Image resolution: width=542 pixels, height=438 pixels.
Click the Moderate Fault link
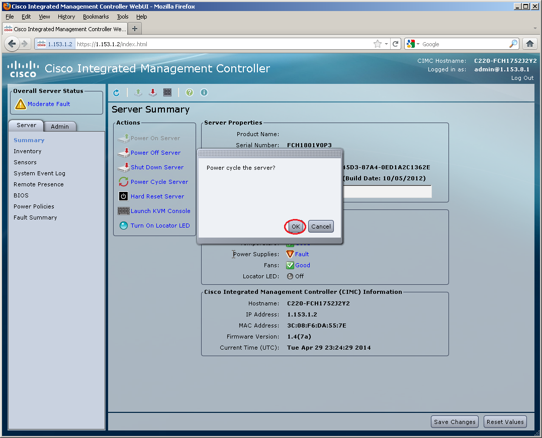(49, 104)
